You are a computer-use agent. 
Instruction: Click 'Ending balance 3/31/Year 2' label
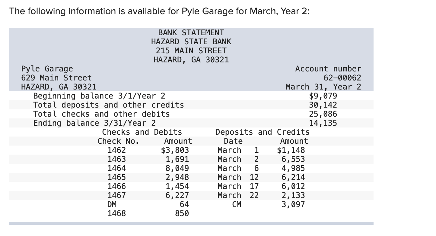pos(94,123)
